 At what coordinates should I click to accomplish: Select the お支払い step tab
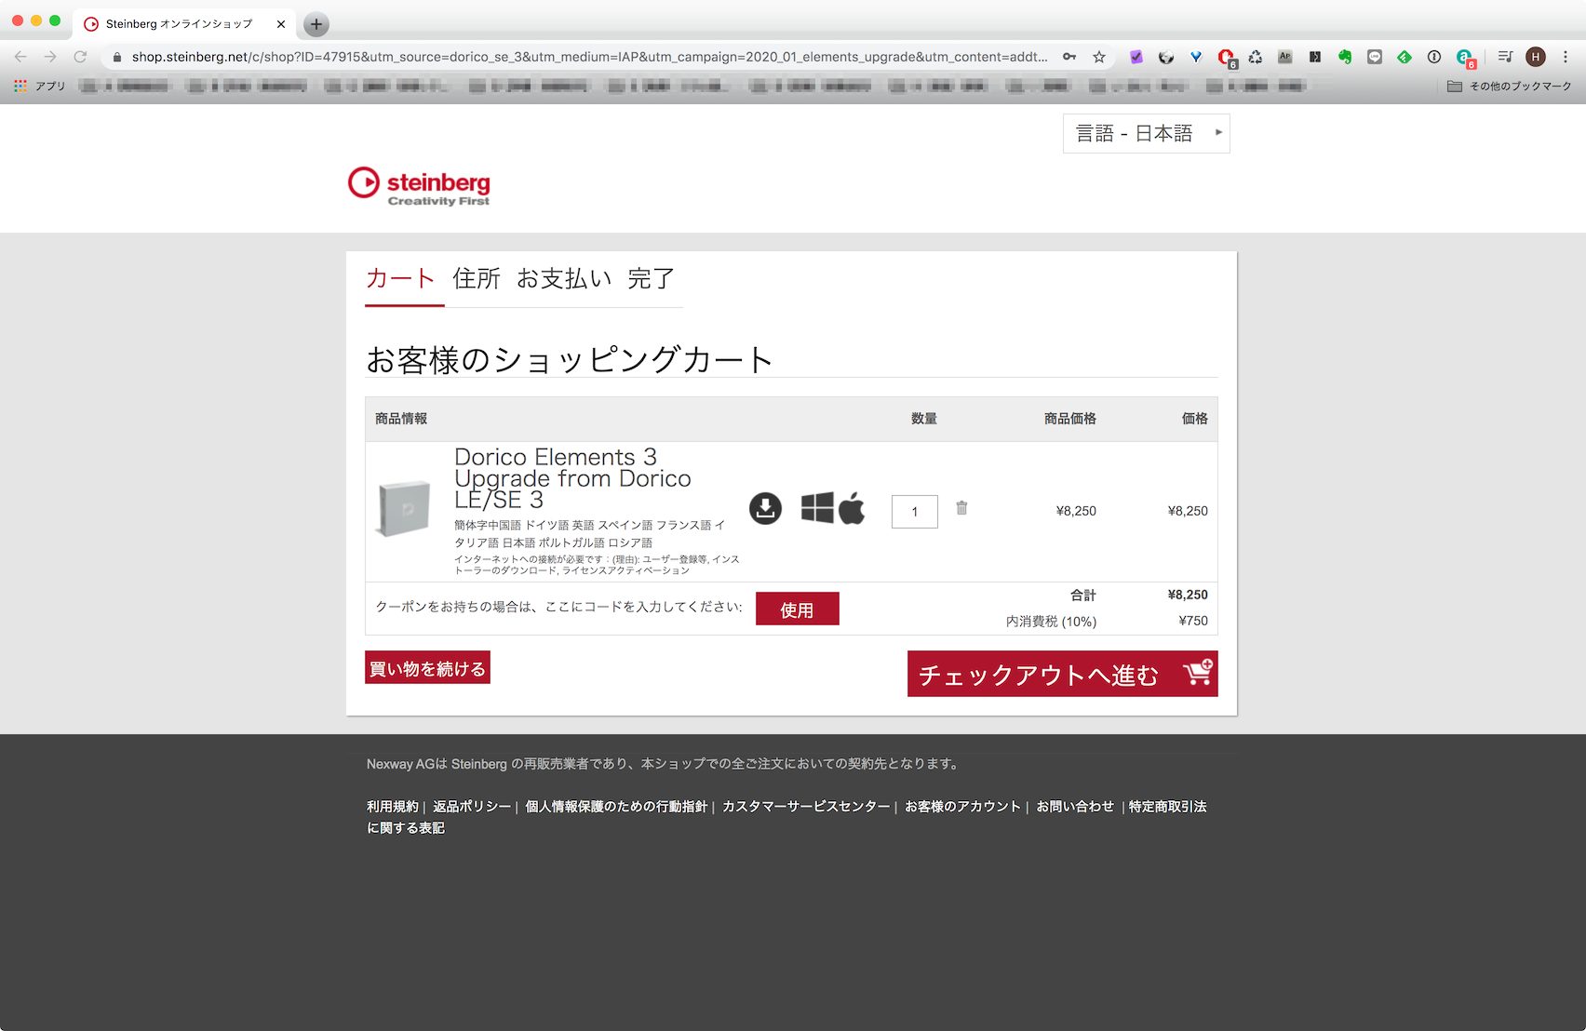tap(564, 278)
